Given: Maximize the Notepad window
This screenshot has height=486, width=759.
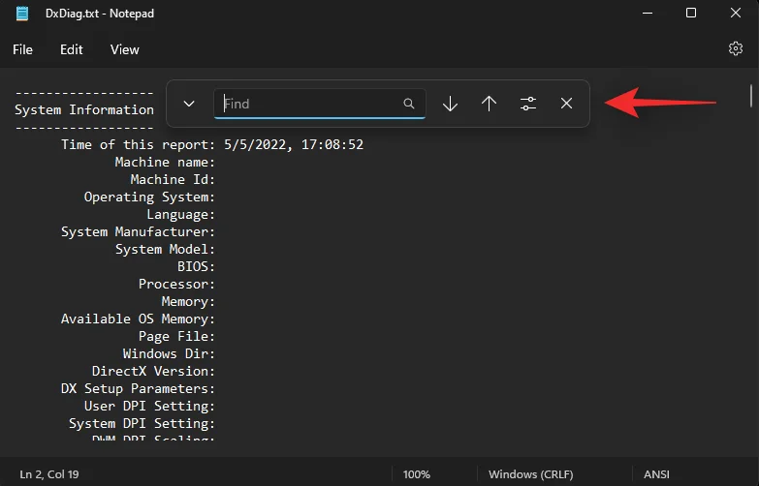Looking at the screenshot, I should [x=691, y=13].
